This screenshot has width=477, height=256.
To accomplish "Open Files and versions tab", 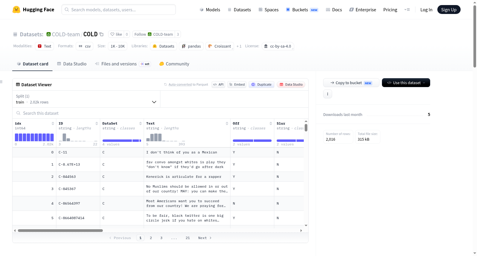I will coord(123,64).
